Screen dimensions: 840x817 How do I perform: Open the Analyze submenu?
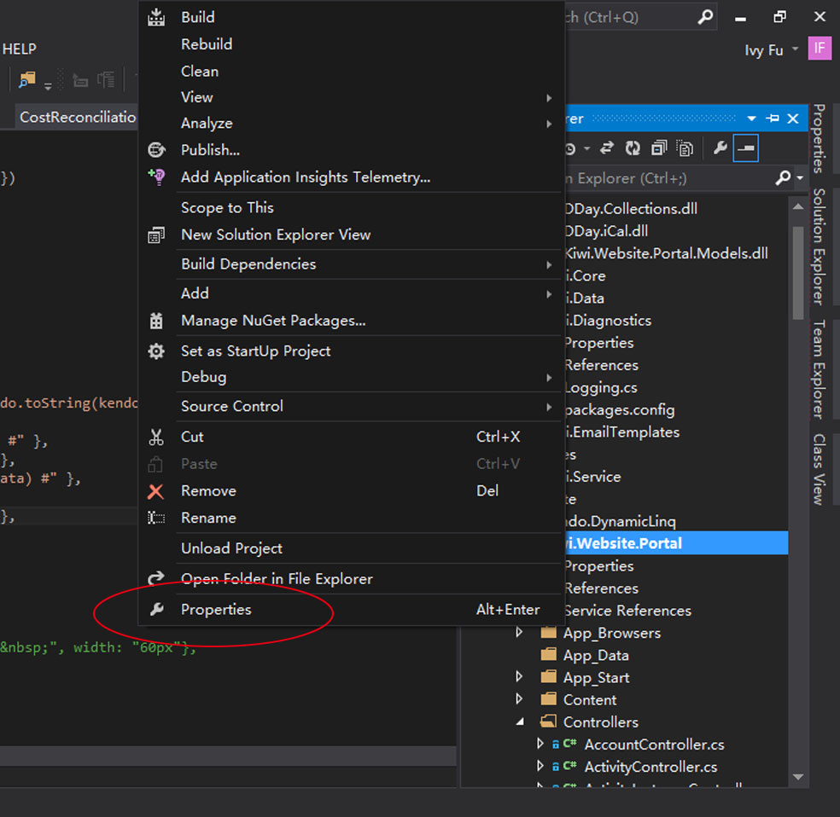coord(351,123)
